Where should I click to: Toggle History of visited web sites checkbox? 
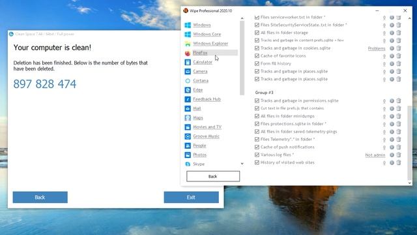[x=257, y=163]
